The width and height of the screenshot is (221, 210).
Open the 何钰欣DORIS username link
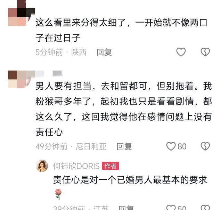pos(76,166)
